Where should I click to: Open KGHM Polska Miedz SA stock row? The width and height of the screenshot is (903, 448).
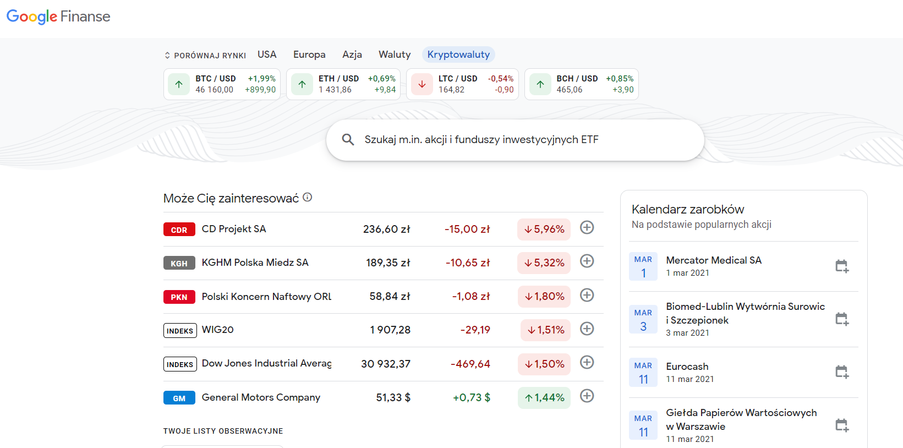(x=384, y=263)
